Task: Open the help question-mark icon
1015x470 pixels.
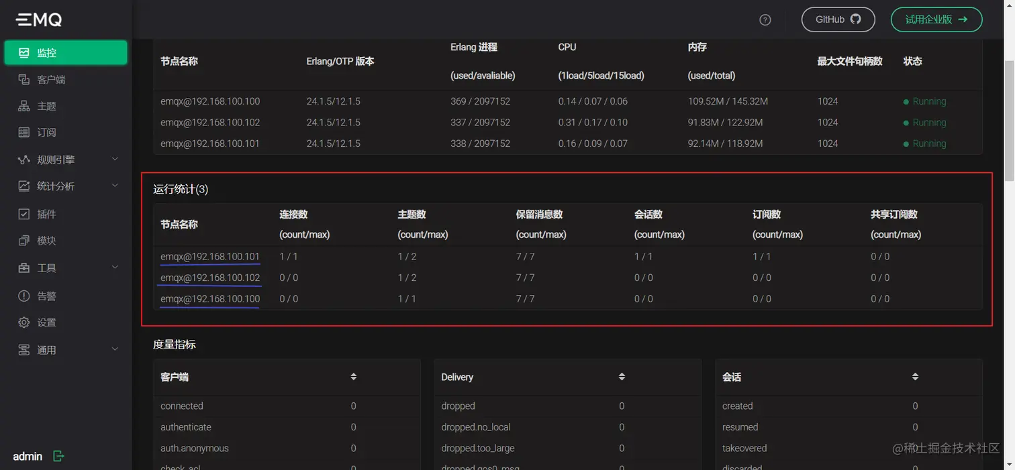Action: coord(765,19)
